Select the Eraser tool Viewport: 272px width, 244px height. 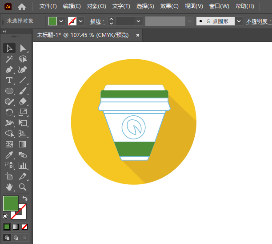pyautogui.click(x=23, y=102)
